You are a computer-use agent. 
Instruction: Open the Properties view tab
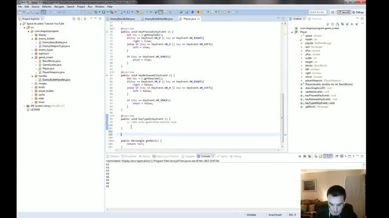pyautogui.click(x=129, y=156)
